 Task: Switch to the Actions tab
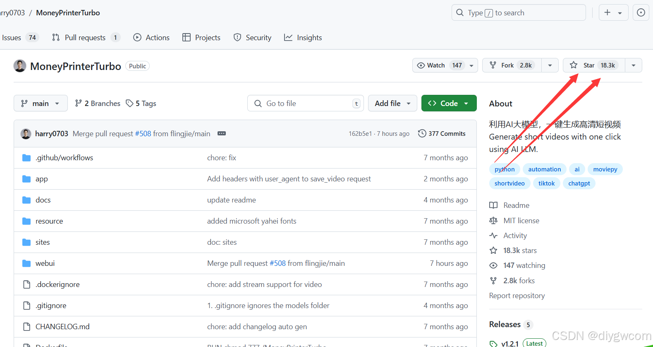(151, 38)
